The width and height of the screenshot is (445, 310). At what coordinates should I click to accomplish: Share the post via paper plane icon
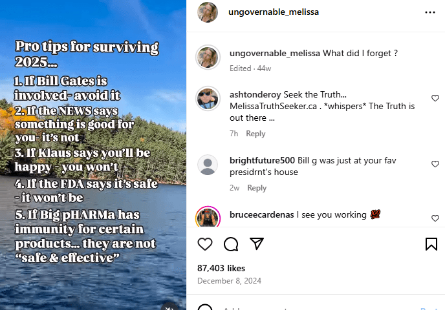[257, 243]
